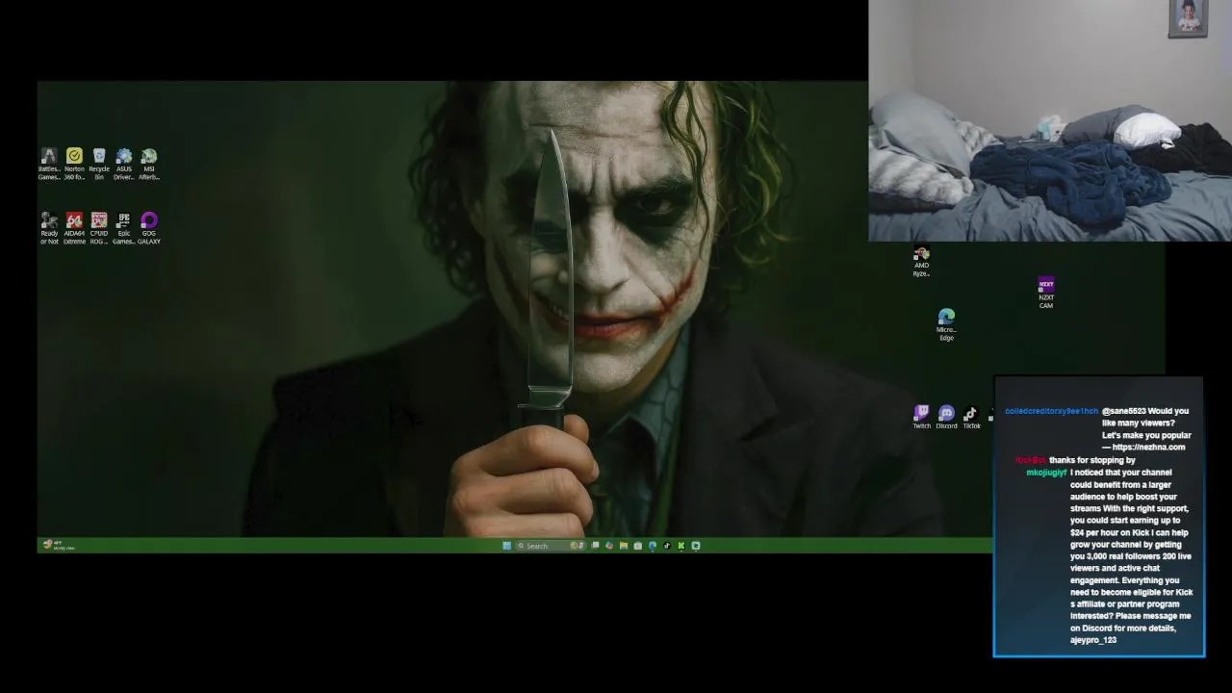The width and height of the screenshot is (1232, 693).
Task: Open the Twitch desktop shortcut
Action: (922, 417)
